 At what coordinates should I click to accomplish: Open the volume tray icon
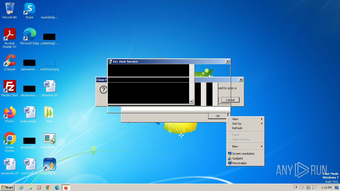coord(302,188)
